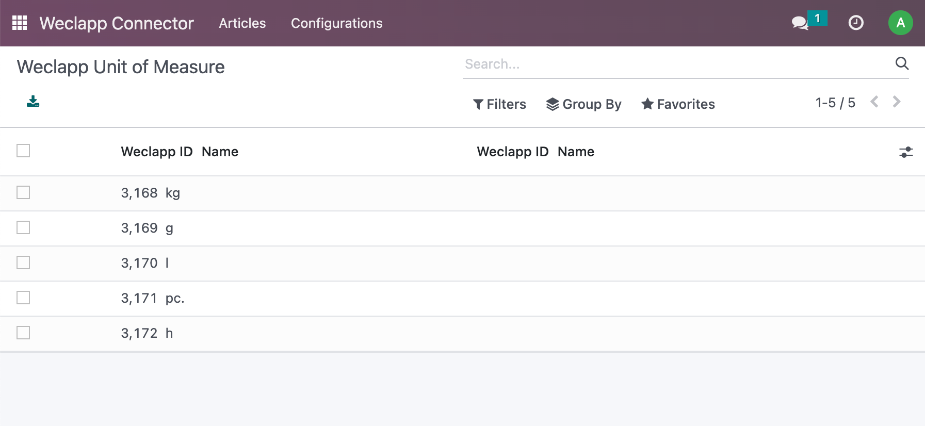
Task: Sort by second Weclapp ID column header
Action: [513, 152]
